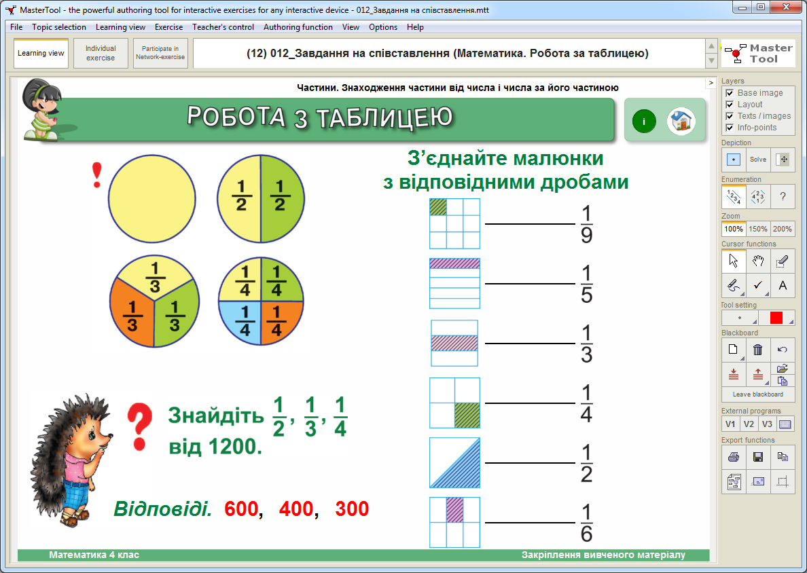Screen dimensions: 807x573
Task: Click the blackboard paste clipboard icon
Action: [x=783, y=381]
